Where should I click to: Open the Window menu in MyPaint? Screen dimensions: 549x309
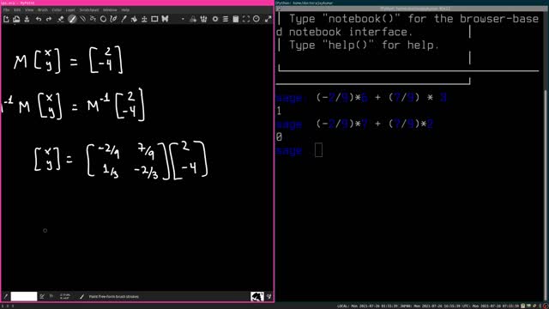pos(110,9)
